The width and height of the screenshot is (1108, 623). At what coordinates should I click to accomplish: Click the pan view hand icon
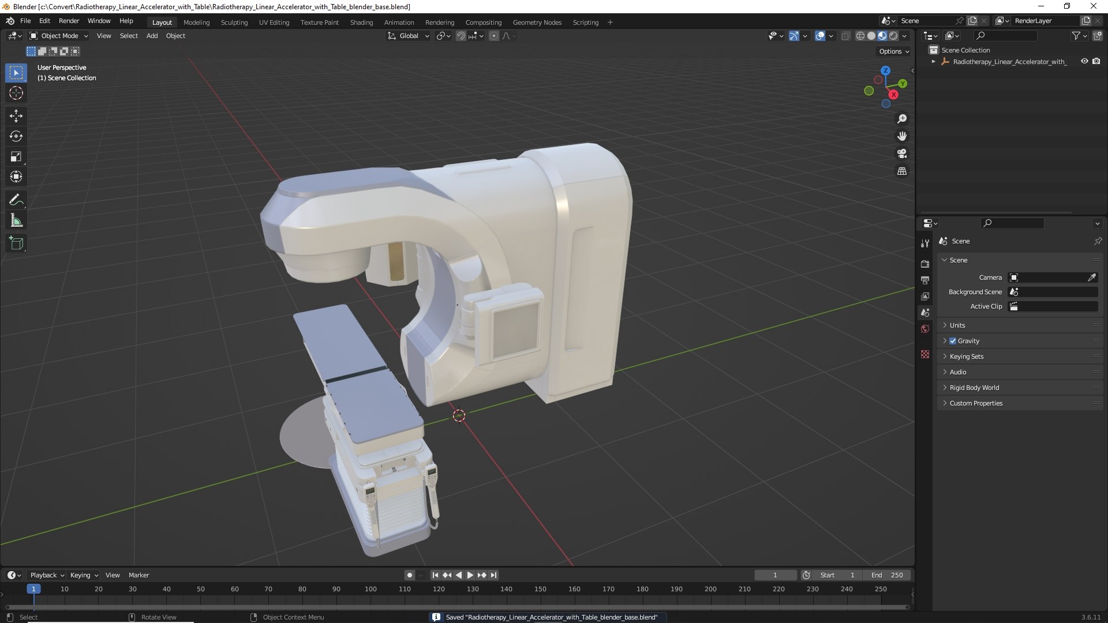pos(902,136)
